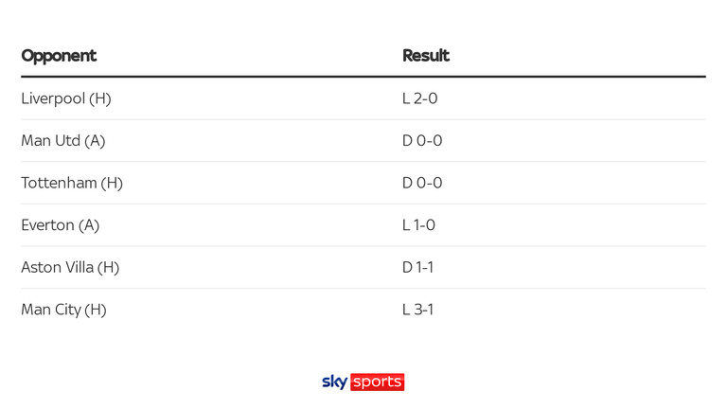
Task: Click the Liverpool (H) opponent cell
Action: tap(66, 98)
